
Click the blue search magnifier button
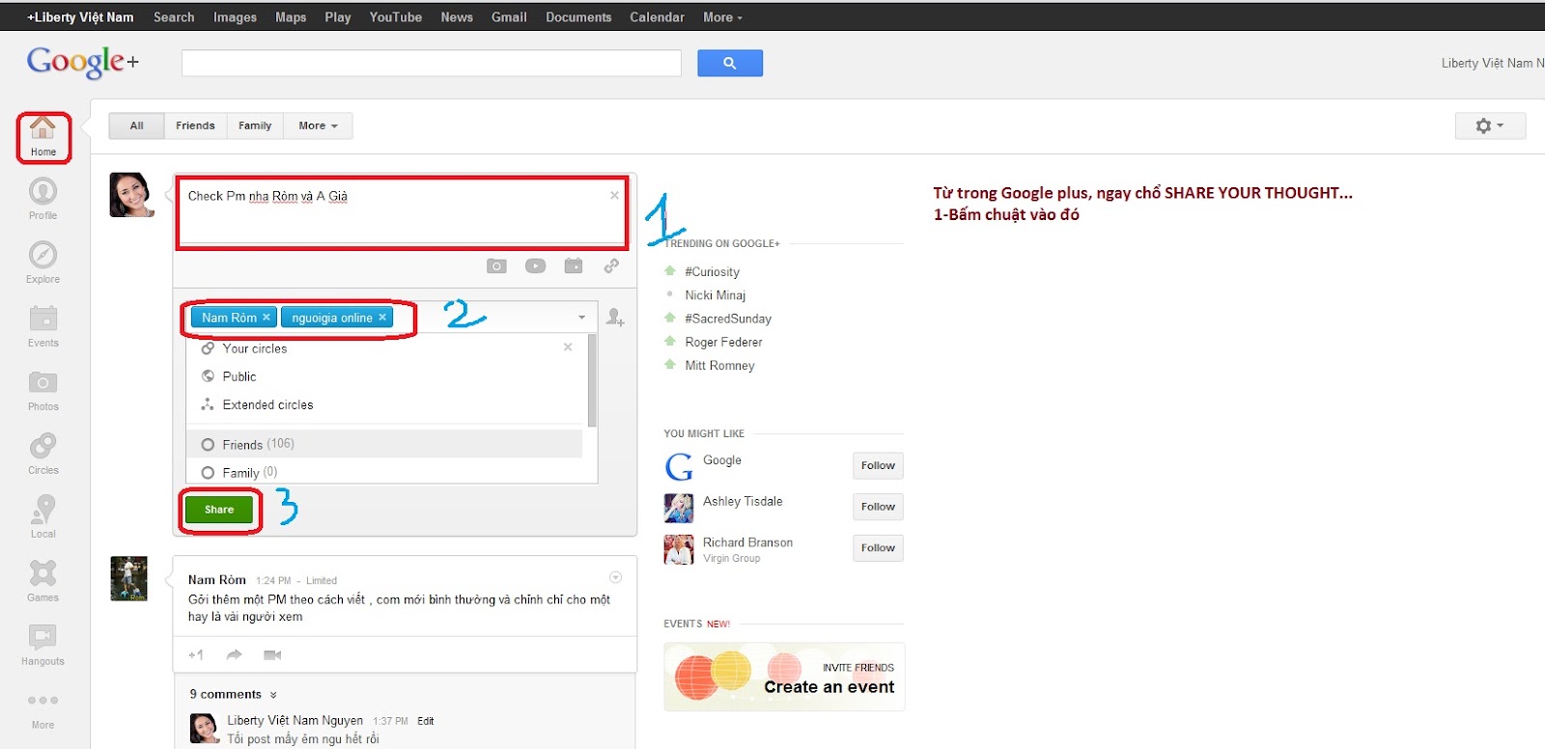point(730,63)
